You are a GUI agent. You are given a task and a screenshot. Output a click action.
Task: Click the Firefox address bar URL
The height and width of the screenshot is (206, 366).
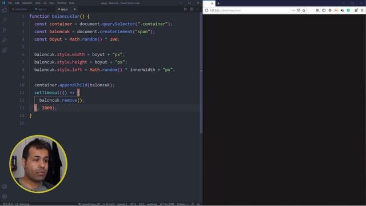coord(225,10)
